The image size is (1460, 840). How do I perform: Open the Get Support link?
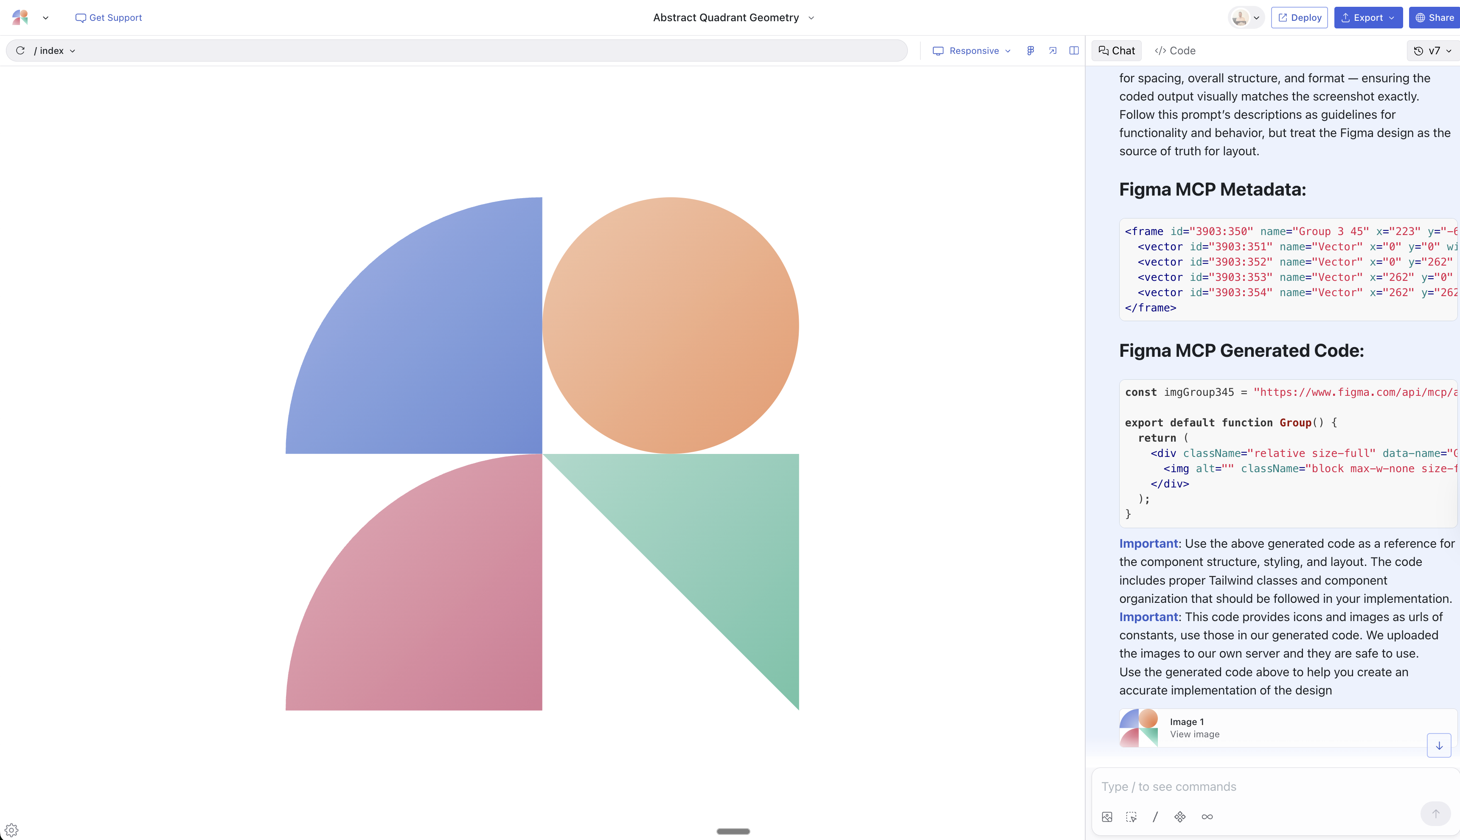click(109, 18)
